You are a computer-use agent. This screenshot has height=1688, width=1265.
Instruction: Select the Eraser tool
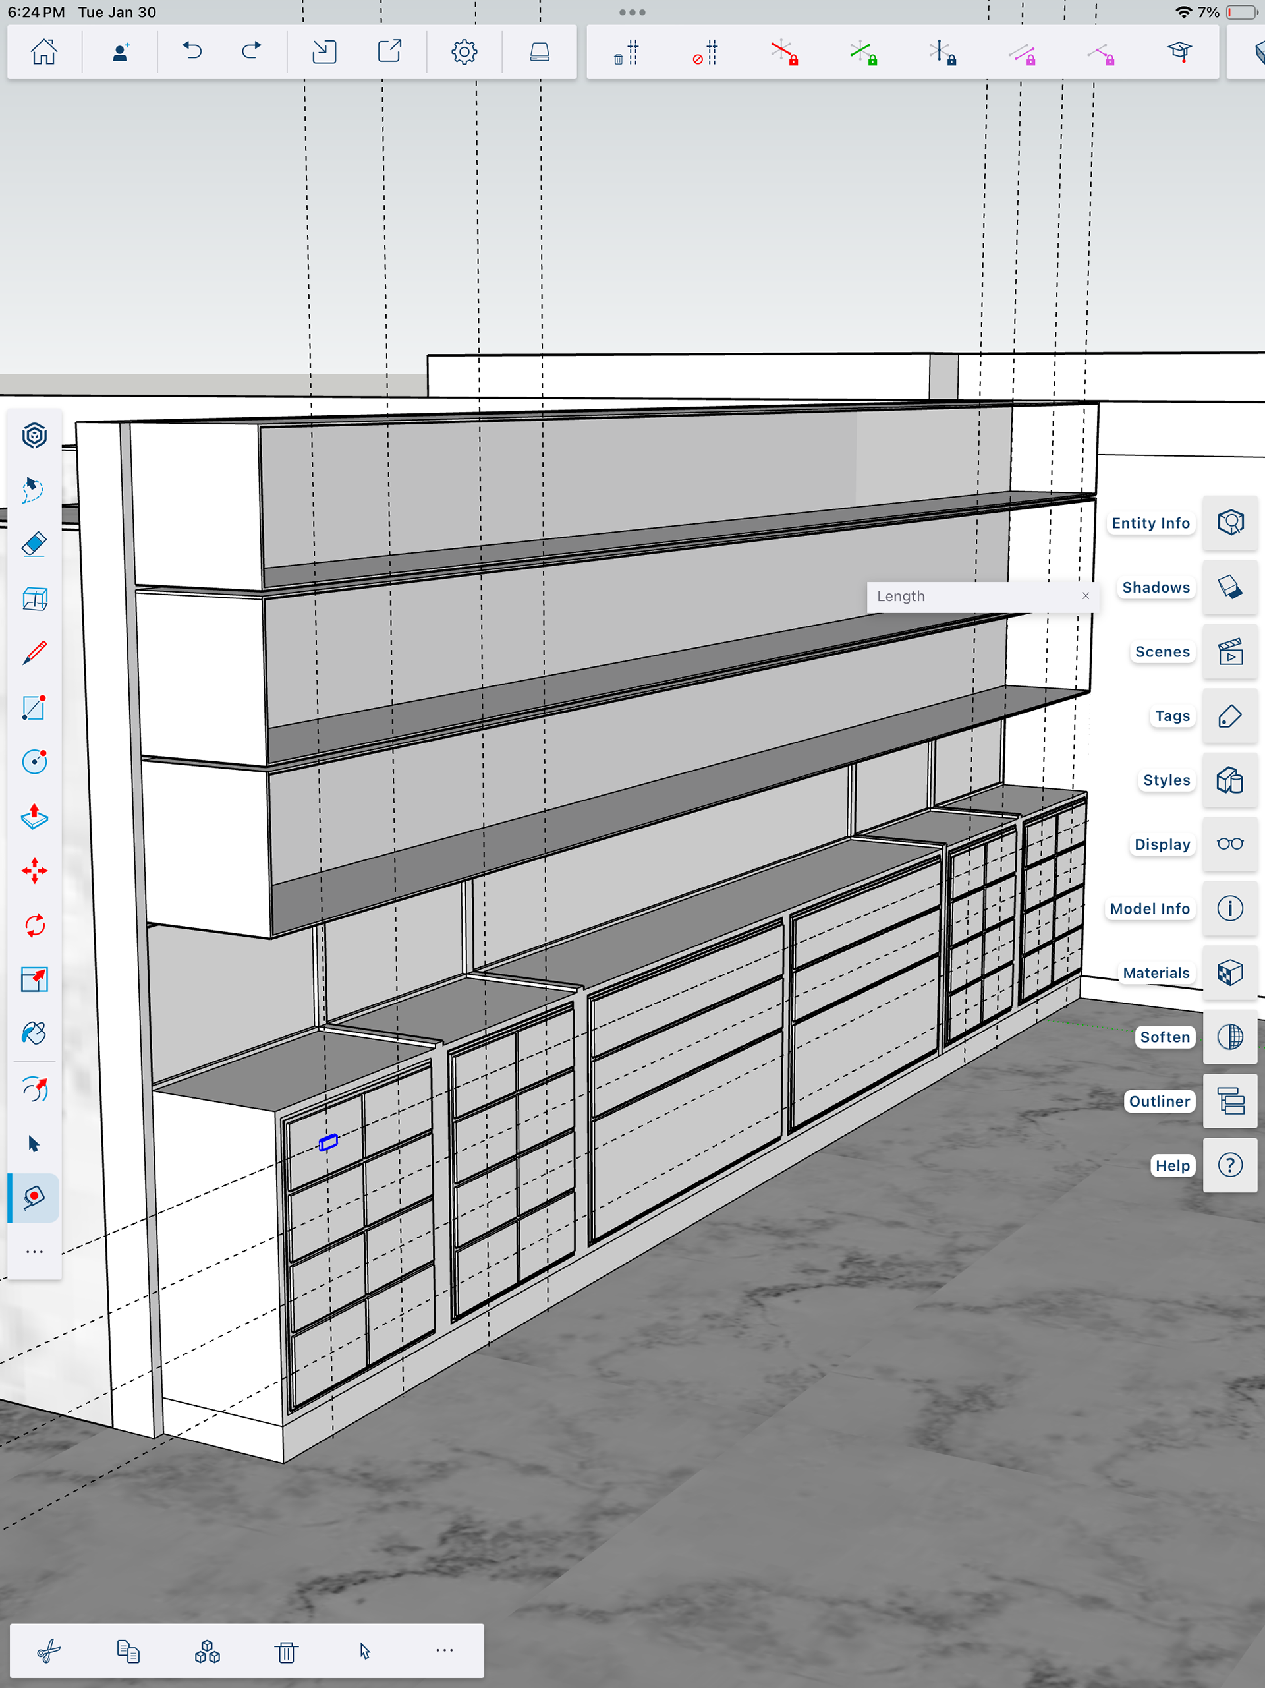[x=34, y=544]
